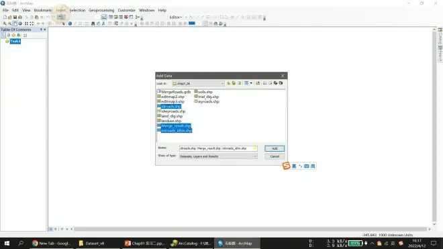Image resolution: width=443 pixels, height=249 pixels.
Task: Select landuse.shp in file list
Action: (170, 121)
